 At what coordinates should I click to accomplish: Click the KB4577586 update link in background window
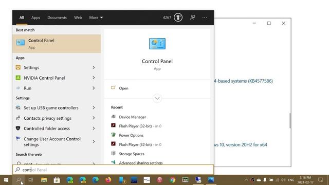click(x=243, y=81)
